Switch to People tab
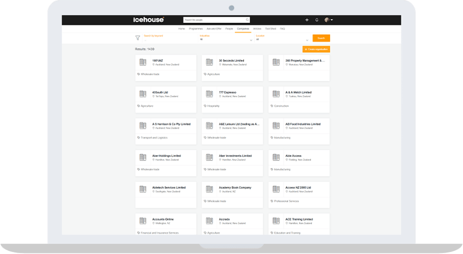Screen dimensions: 463x254 tap(229, 29)
